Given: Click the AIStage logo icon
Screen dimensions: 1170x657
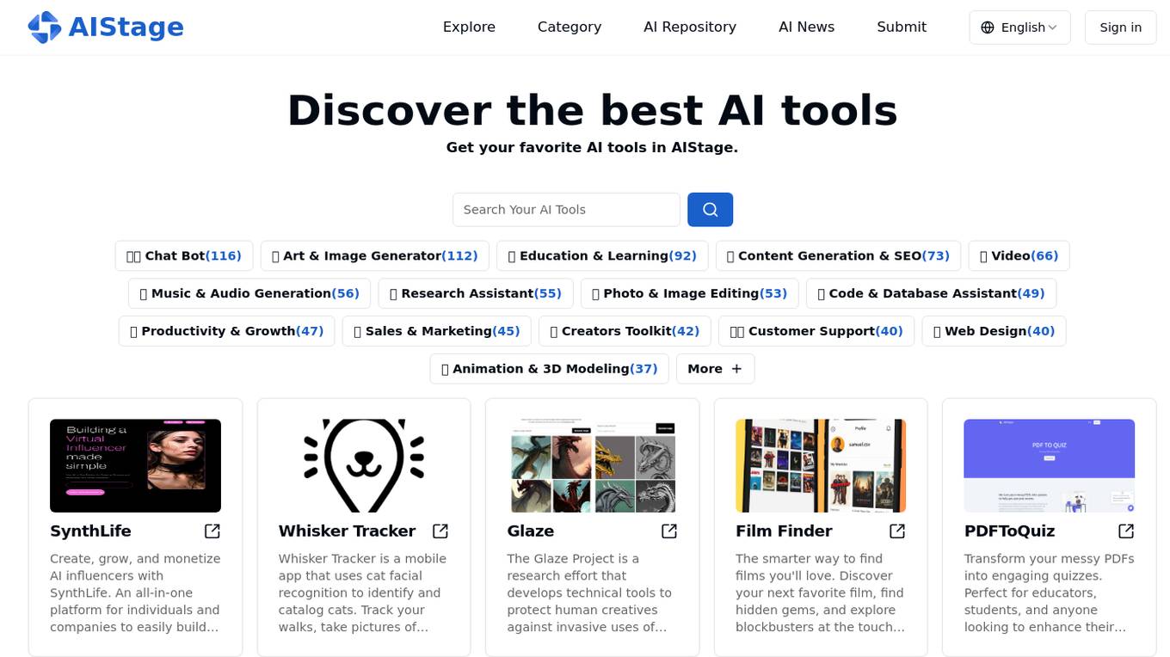Looking at the screenshot, I should (45, 28).
